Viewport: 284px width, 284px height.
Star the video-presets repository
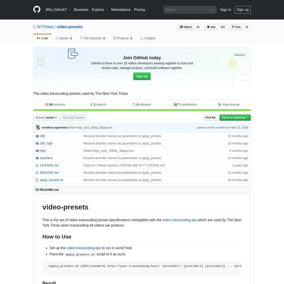point(211,27)
